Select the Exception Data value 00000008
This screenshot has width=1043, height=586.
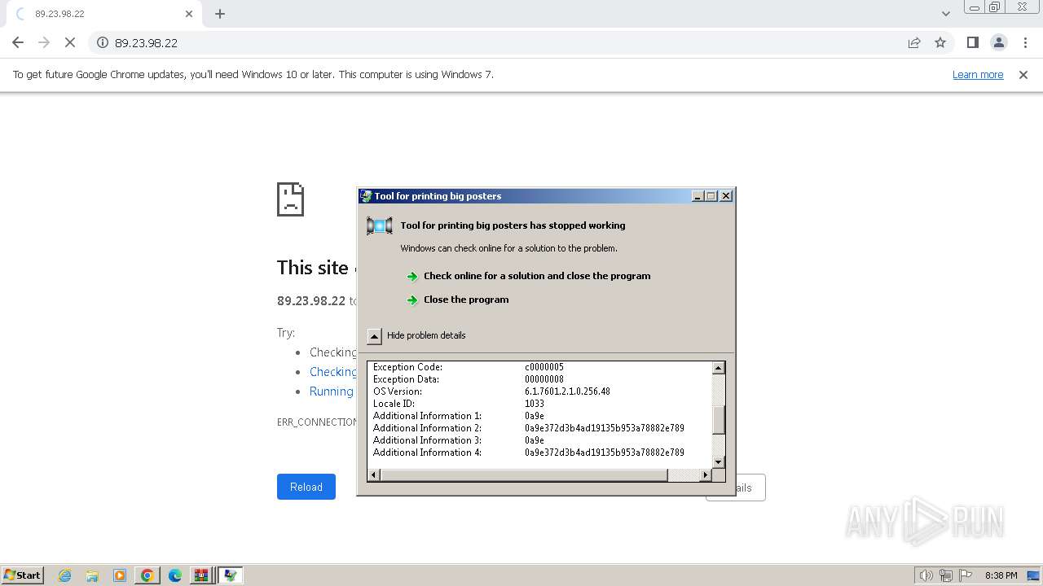(544, 379)
